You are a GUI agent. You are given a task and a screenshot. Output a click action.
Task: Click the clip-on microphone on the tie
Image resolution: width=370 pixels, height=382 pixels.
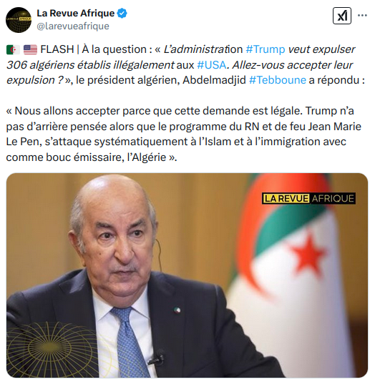(157, 358)
